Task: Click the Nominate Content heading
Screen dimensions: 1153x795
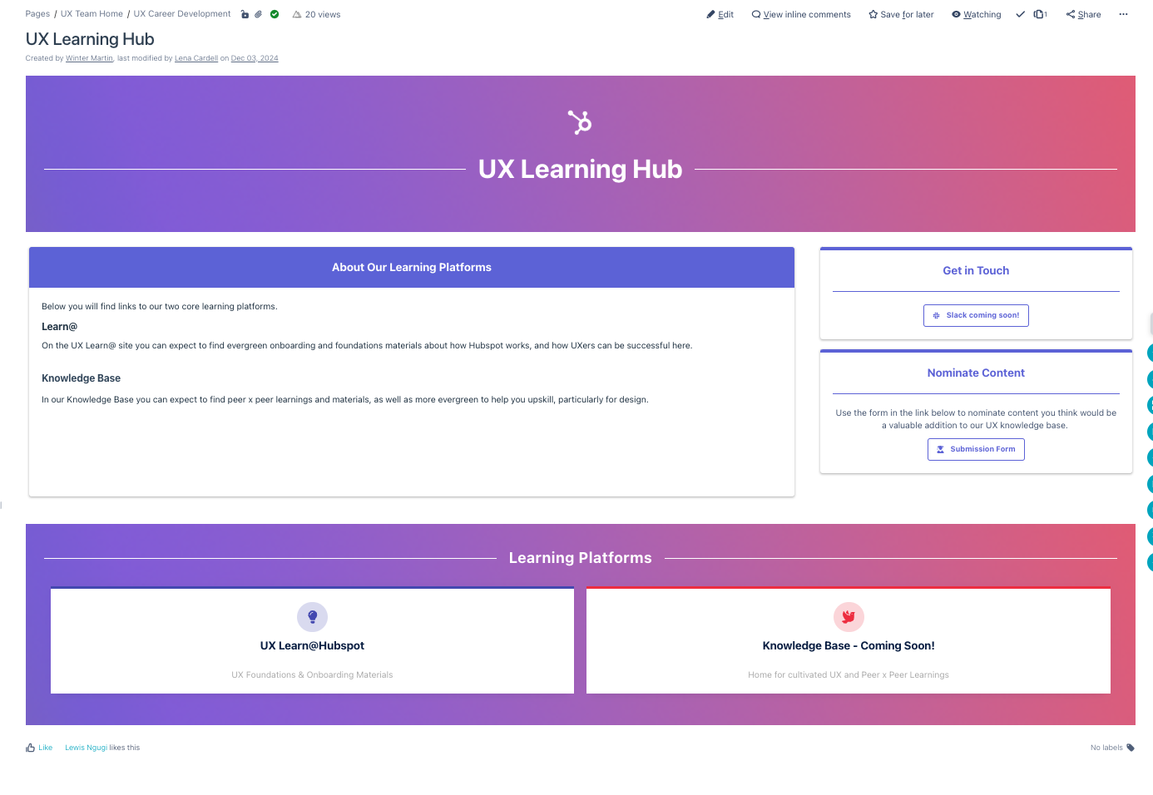Action: pos(976,373)
